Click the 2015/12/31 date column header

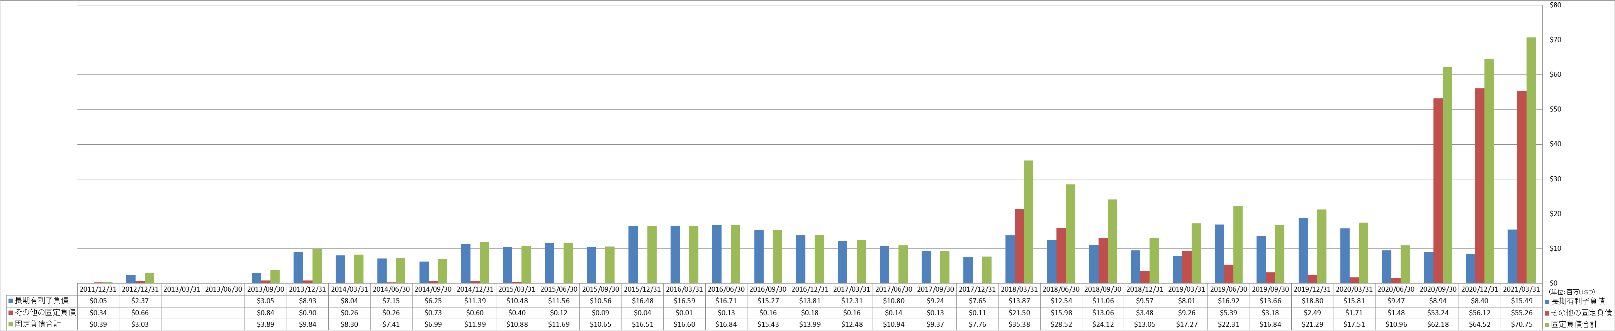tap(643, 290)
